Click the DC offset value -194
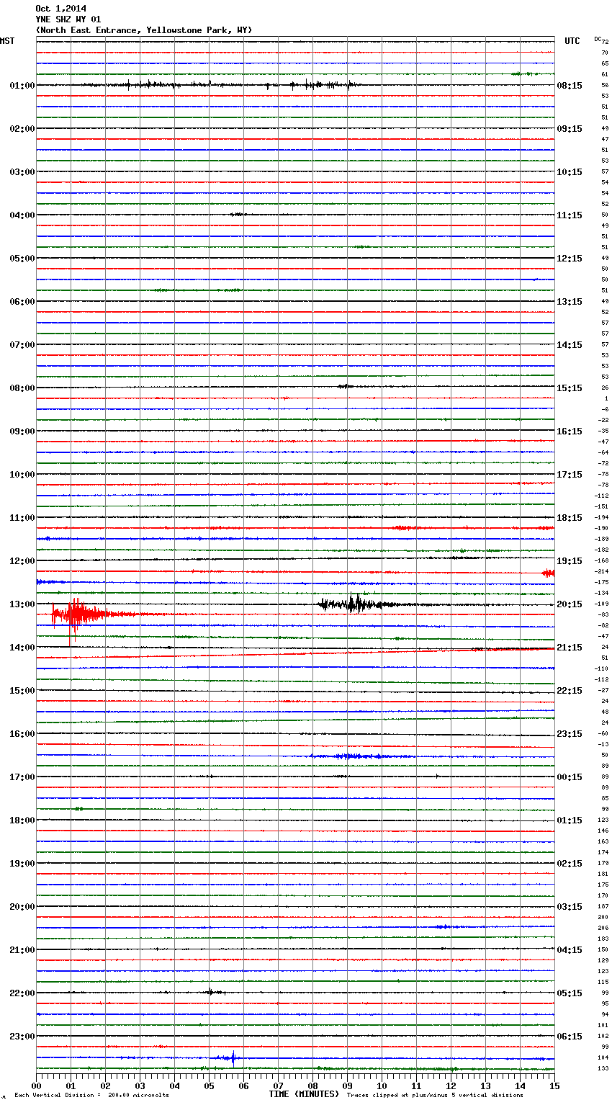This screenshot has width=612, height=1105. [602, 518]
